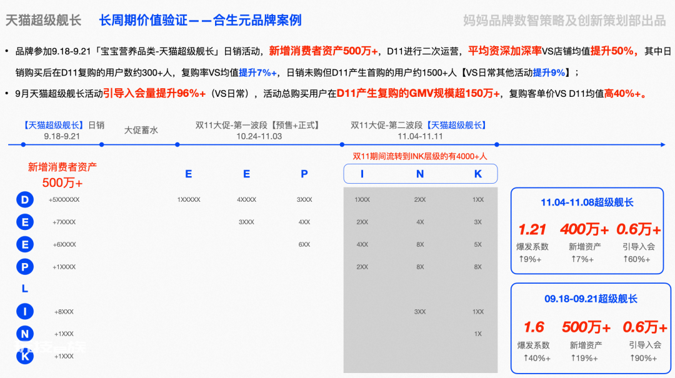Click the gray-area cell 1X
The height and width of the screenshot is (378, 675).
[478, 334]
